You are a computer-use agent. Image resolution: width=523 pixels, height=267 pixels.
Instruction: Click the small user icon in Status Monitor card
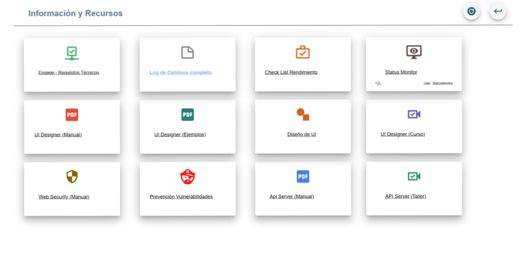(x=378, y=83)
